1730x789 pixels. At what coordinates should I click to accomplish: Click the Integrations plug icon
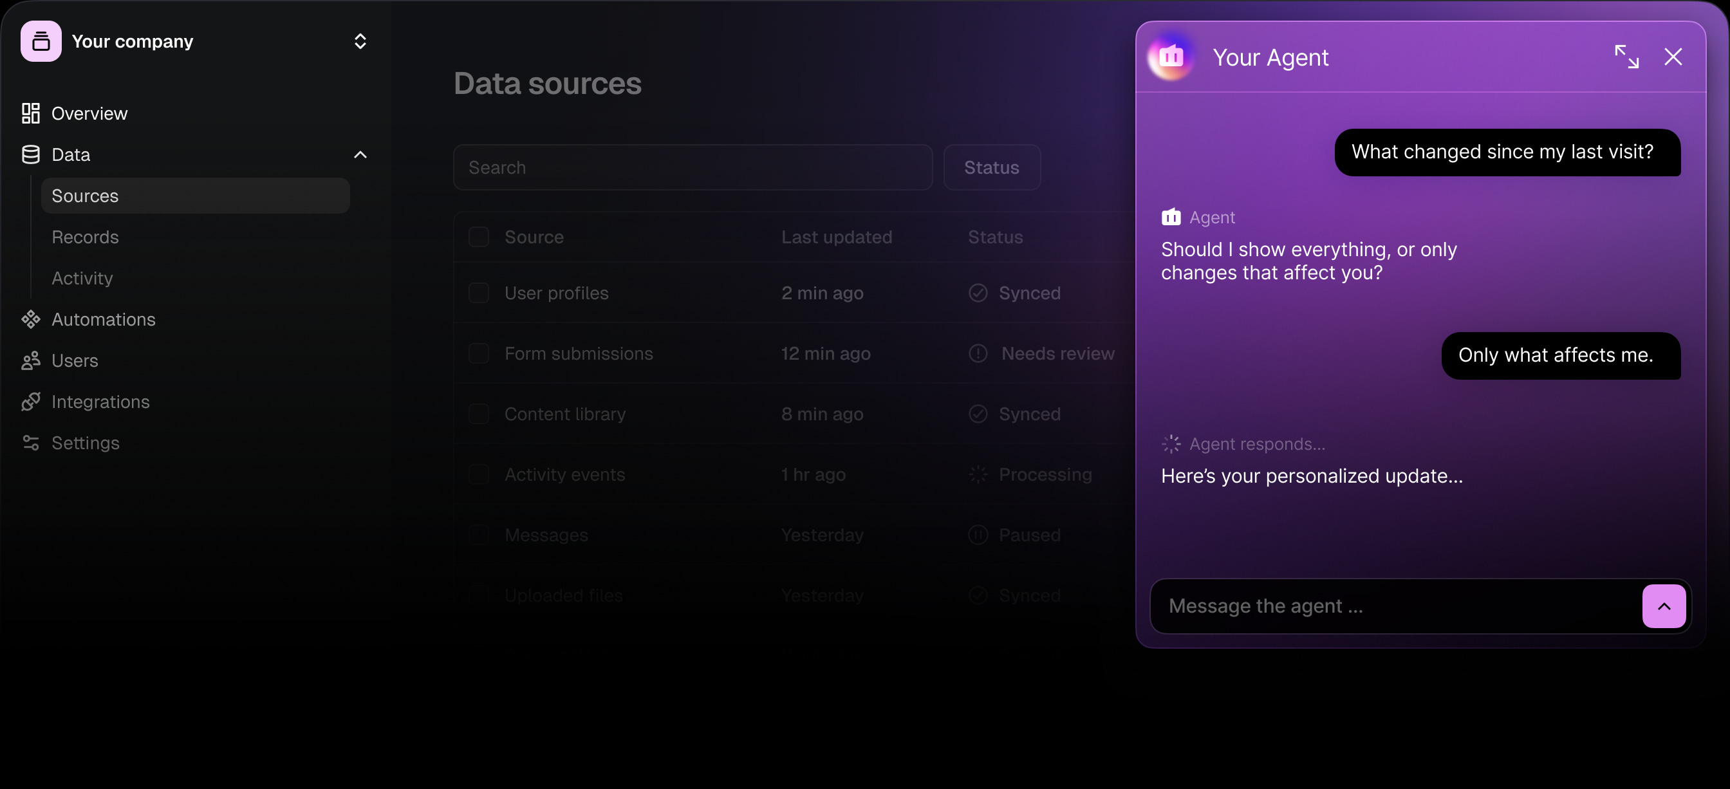pos(30,402)
